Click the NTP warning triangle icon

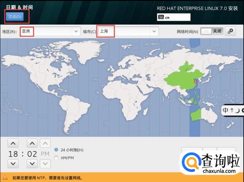[x=5, y=177]
